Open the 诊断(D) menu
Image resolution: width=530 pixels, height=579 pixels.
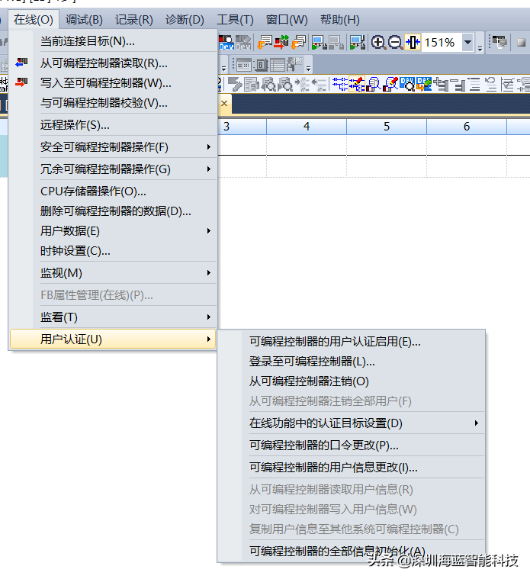tap(185, 20)
